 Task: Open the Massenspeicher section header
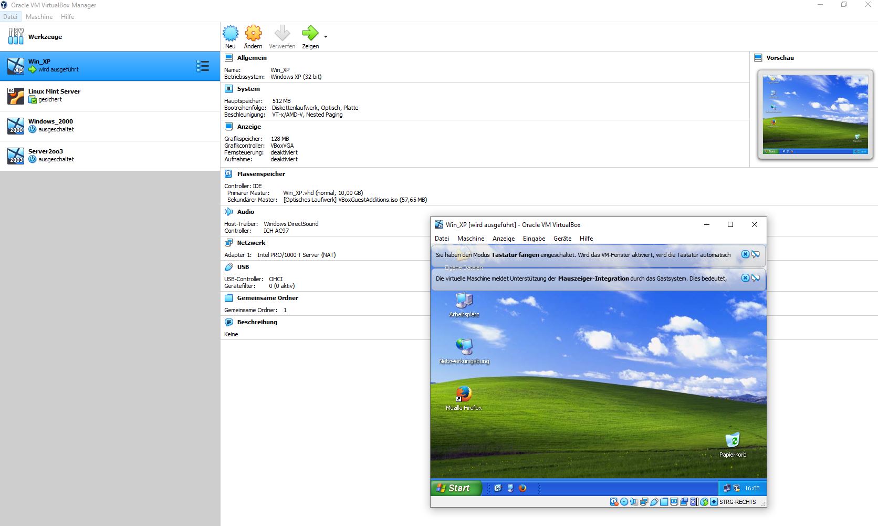(x=261, y=174)
